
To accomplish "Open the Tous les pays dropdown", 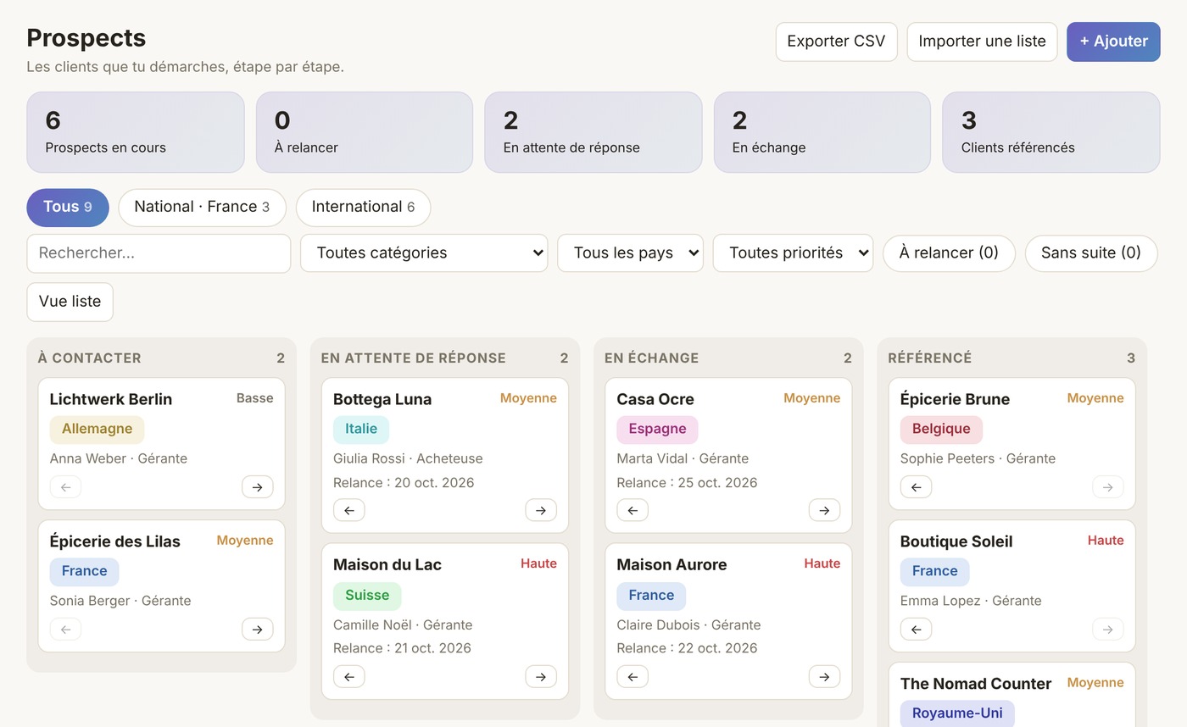I will (630, 253).
